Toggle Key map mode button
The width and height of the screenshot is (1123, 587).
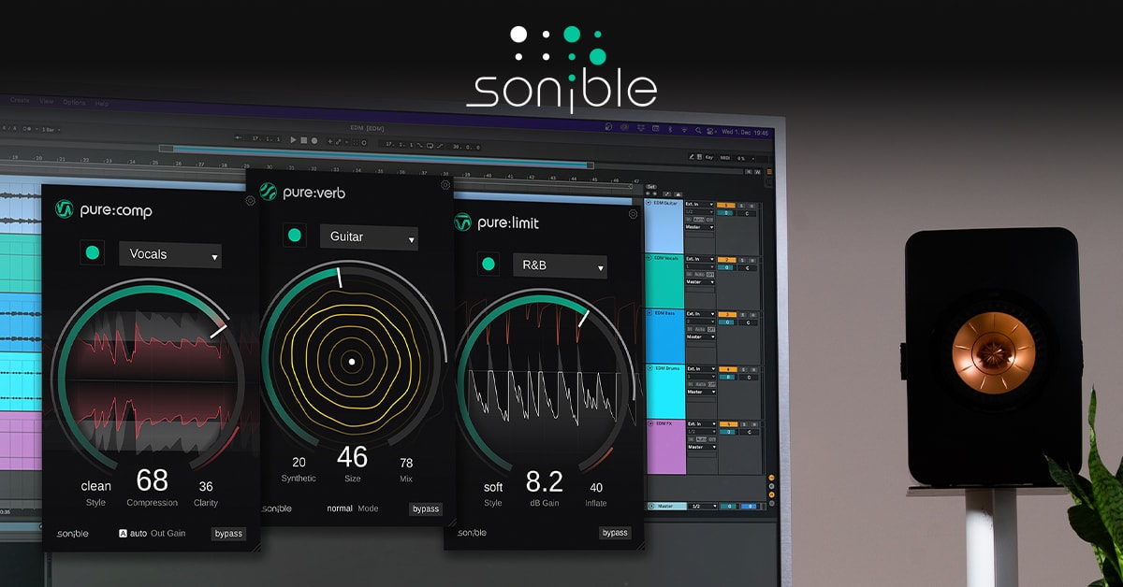[x=709, y=157]
